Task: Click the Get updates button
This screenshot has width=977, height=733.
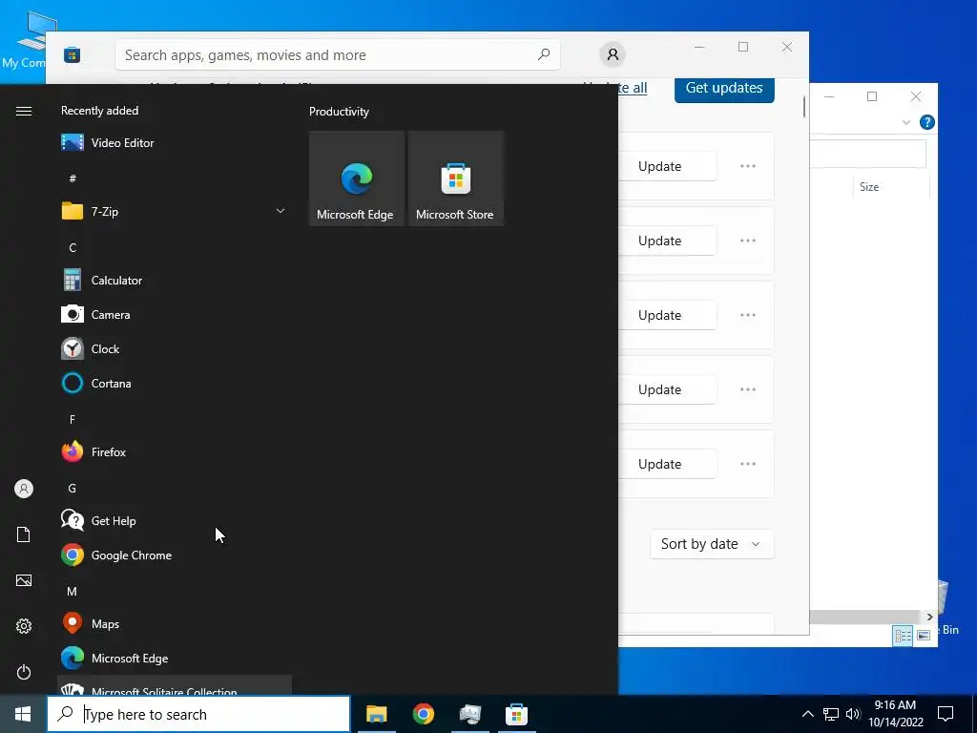Action: 724,88
